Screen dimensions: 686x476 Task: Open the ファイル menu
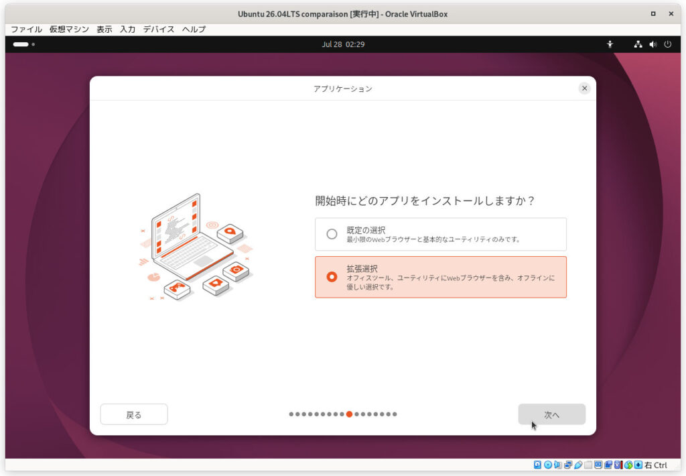click(26, 29)
